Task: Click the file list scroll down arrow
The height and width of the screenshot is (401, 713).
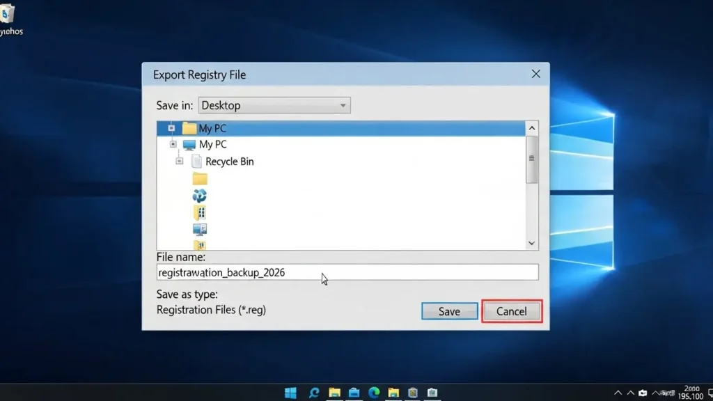Action: click(x=532, y=243)
